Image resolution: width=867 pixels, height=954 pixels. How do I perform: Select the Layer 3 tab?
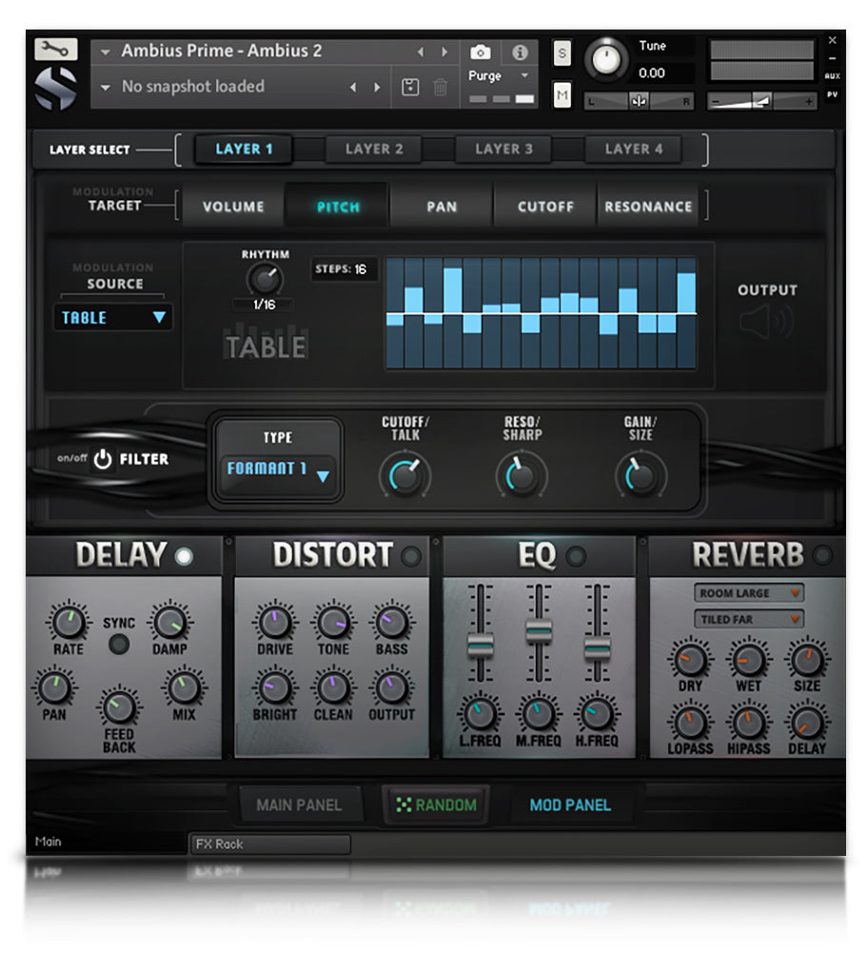pyautogui.click(x=503, y=149)
